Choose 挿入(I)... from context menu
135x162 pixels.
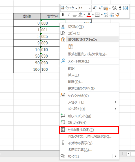point(89,75)
